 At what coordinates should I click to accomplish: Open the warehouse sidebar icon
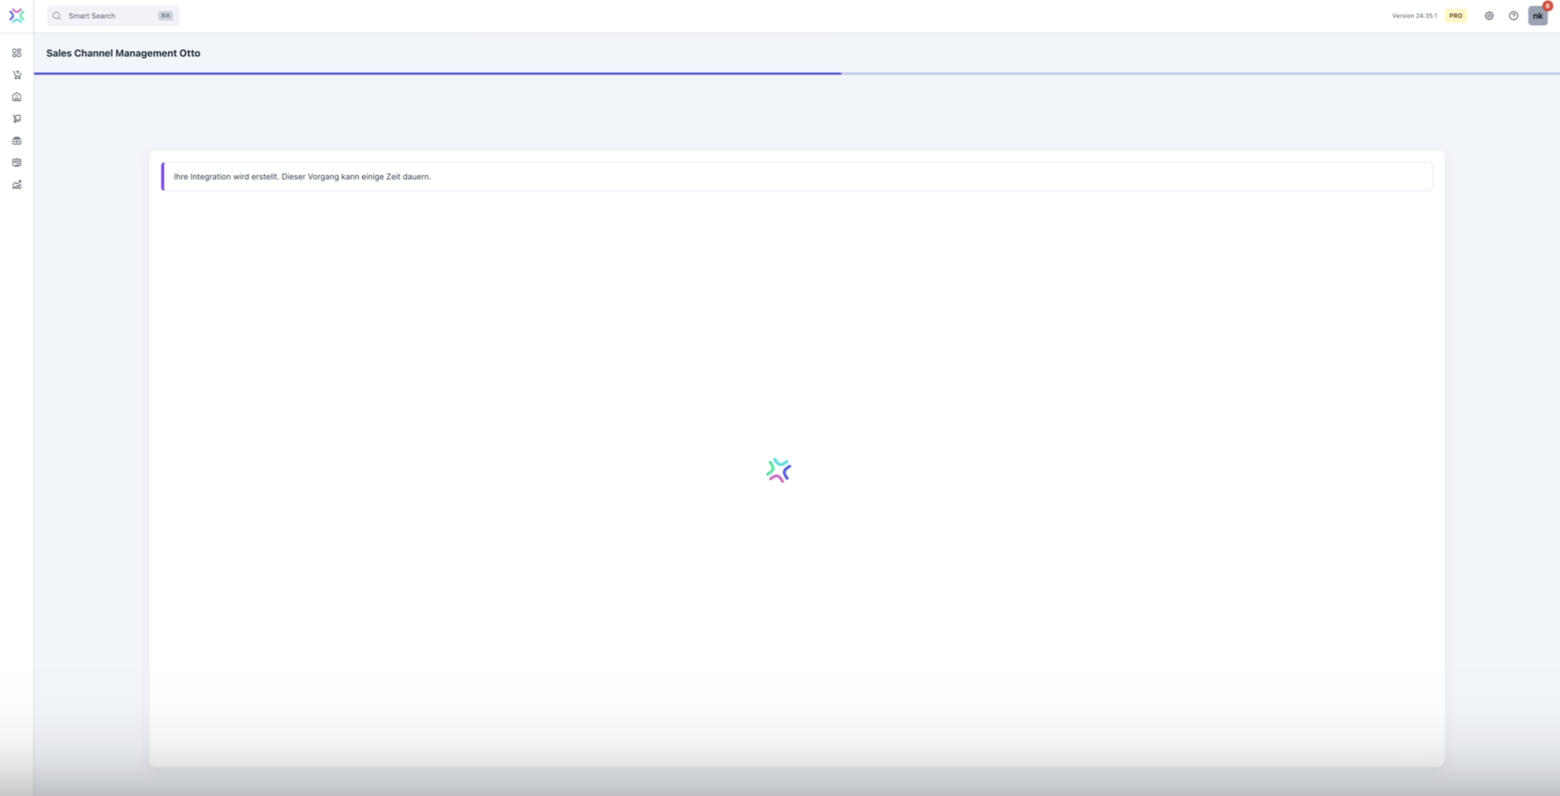(17, 97)
